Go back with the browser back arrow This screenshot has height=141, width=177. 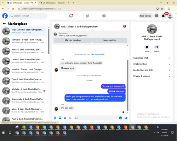pos(3,8)
